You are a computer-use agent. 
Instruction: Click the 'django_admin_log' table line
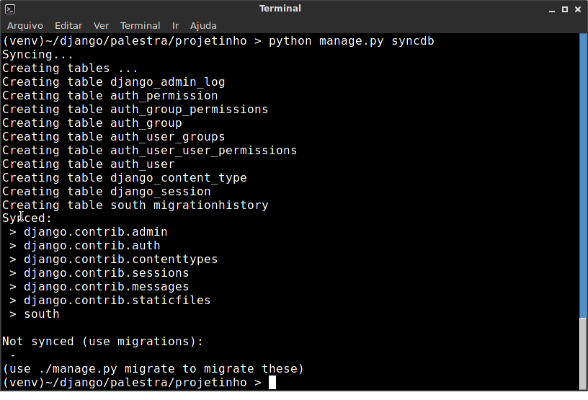pos(114,82)
